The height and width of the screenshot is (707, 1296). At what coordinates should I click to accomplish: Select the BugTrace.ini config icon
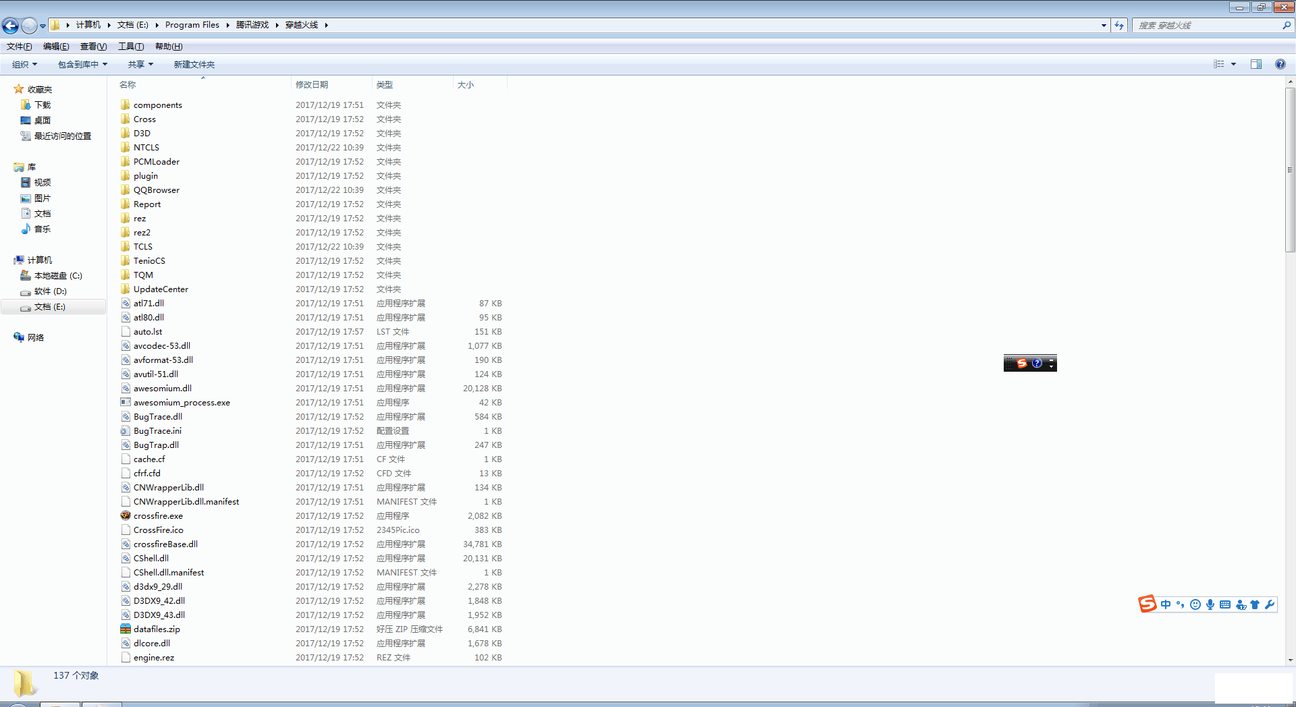coord(126,430)
